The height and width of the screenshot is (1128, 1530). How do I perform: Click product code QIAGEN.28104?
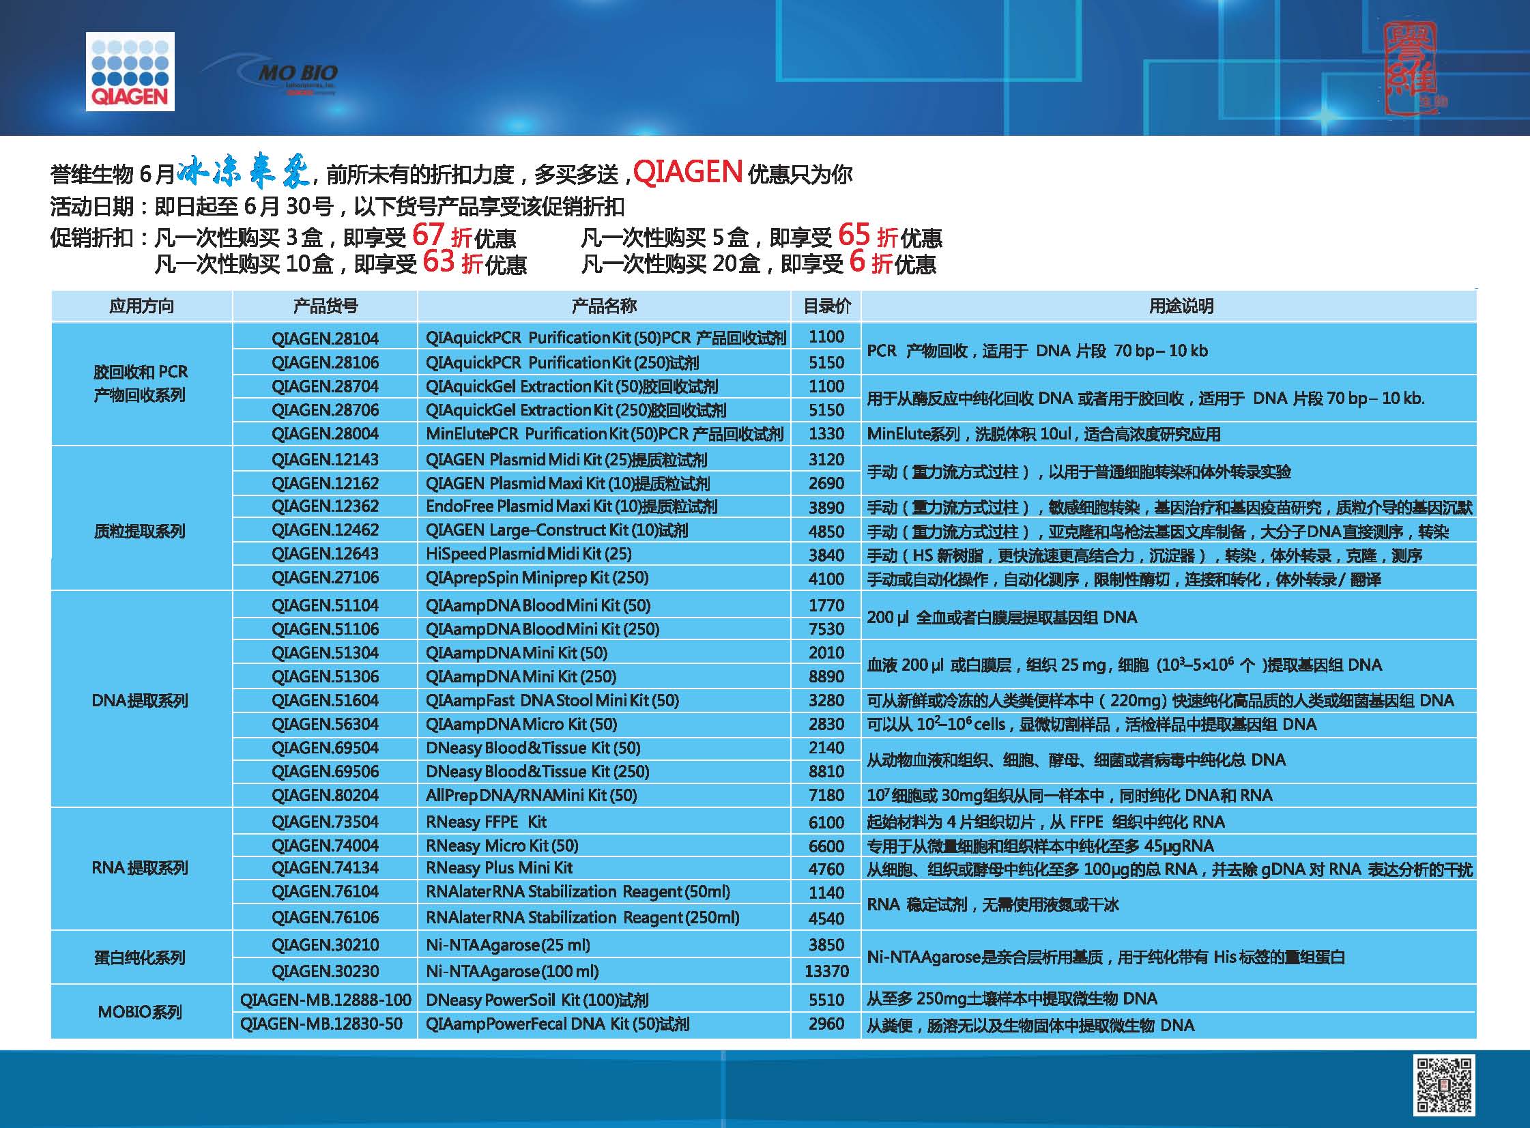pos(325,338)
